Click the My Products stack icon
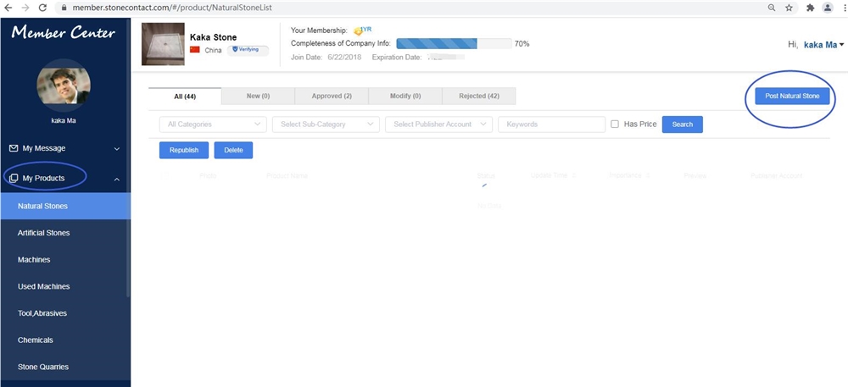The image size is (848, 387). [14, 178]
